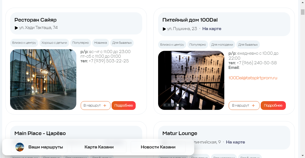Open email link 100Dal@tatspirtprom.ru

pyautogui.click(x=253, y=78)
